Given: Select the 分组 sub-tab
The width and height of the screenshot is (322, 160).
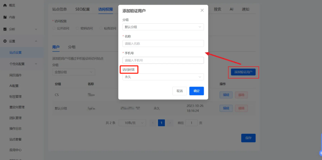Looking at the screenshot, I should coord(72,47).
